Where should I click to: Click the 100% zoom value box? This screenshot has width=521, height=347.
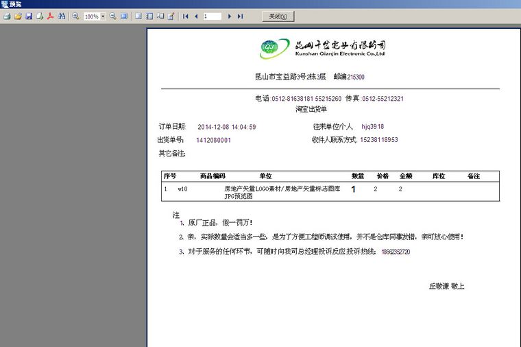[92, 16]
